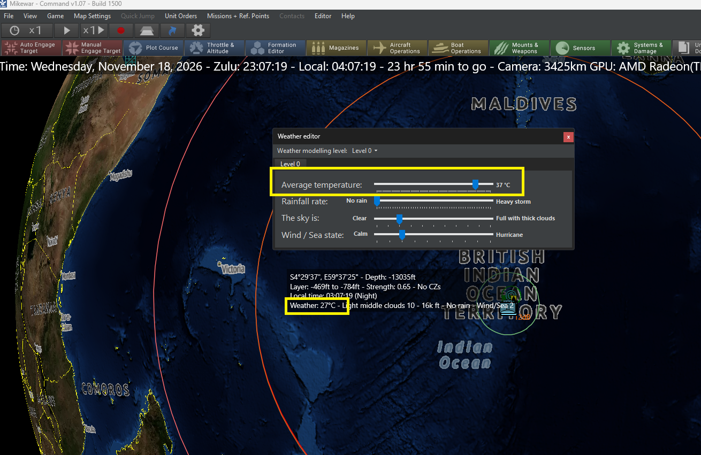Start the simulation with the play button
701x455 pixels.
click(x=67, y=30)
